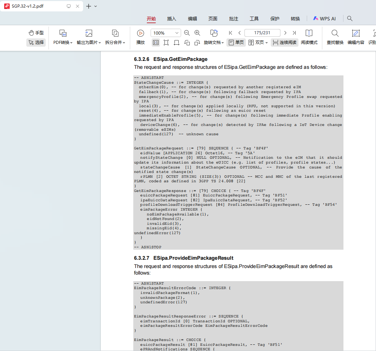The height and width of the screenshot is (351, 376).
Task: Go to first page icon
Action: click(231, 33)
